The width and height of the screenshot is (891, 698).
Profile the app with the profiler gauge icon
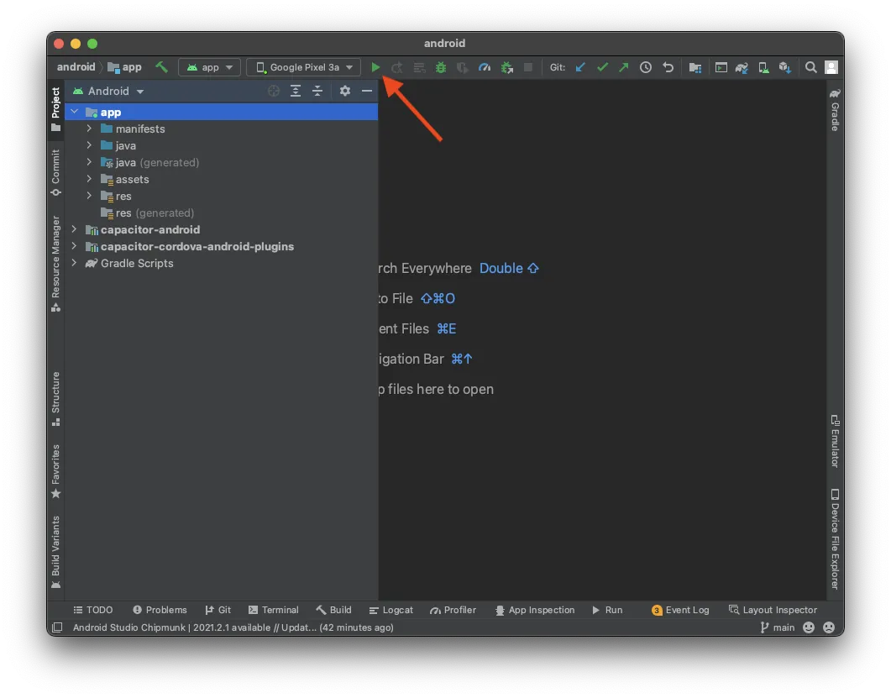coord(484,67)
